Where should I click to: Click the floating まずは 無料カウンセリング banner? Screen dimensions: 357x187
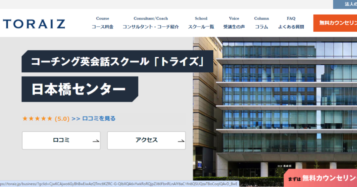[321, 178]
